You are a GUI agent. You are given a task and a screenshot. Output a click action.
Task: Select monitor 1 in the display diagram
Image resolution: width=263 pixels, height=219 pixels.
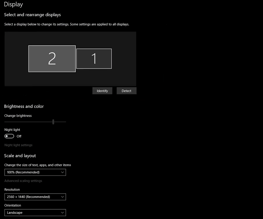coord(94,58)
